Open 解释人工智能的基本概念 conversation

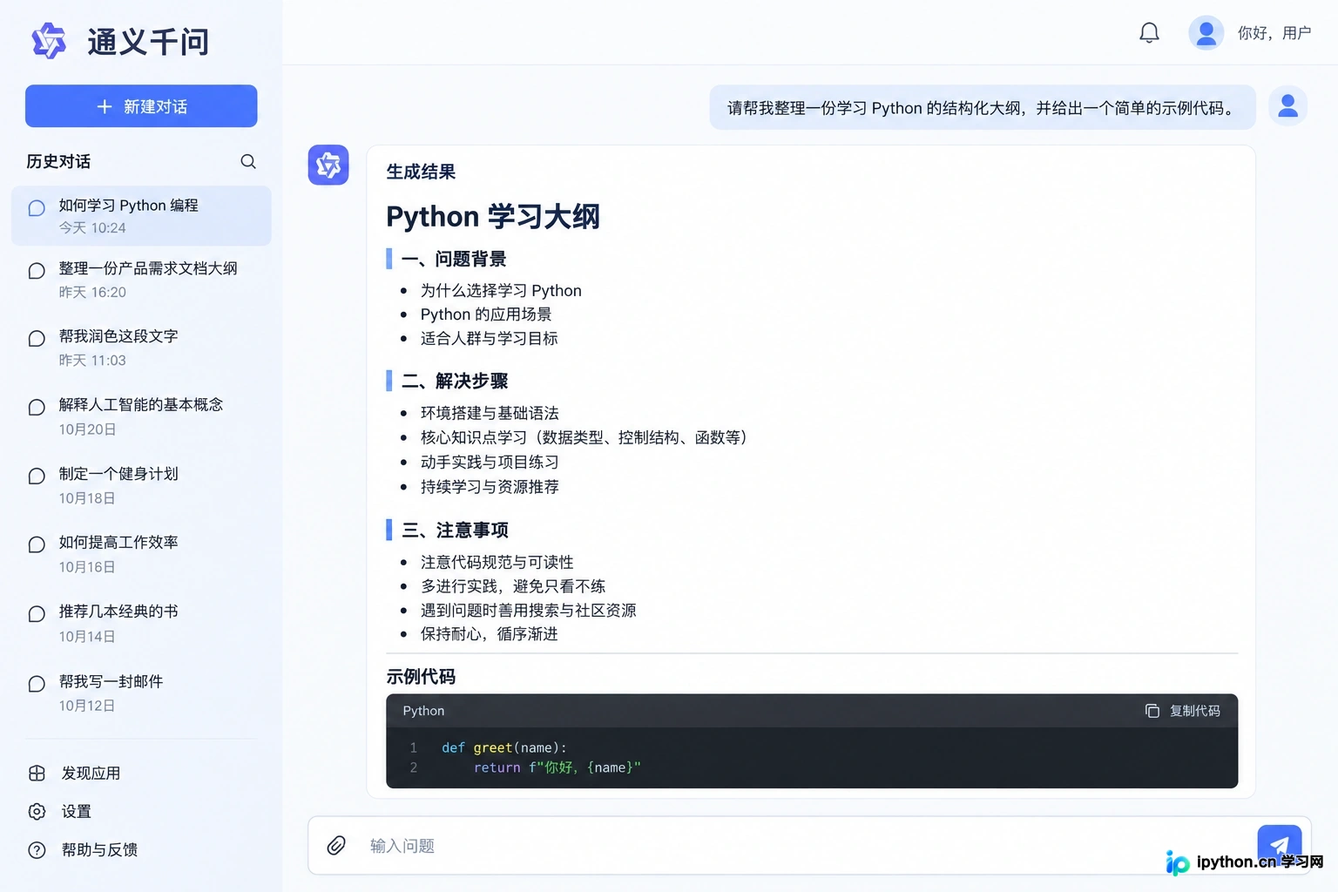pyautogui.click(x=141, y=416)
